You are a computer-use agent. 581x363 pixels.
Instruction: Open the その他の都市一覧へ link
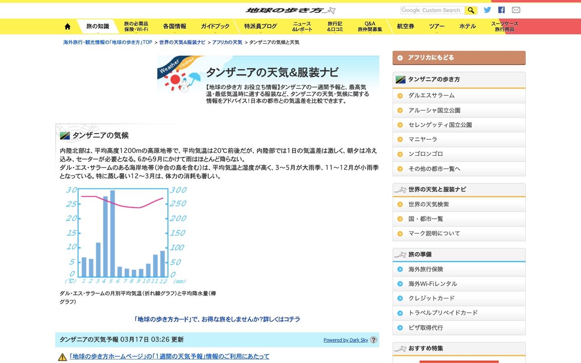click(459, 168)
